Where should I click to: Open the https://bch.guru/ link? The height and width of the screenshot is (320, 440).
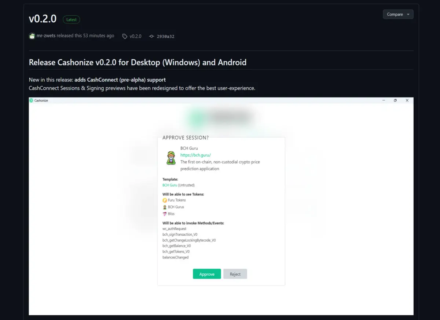tap(195, 155)
